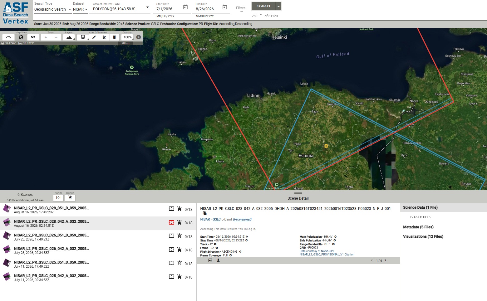487x301 pixels.
Task: Open the (Provisional) link
Action: point(242,219)
